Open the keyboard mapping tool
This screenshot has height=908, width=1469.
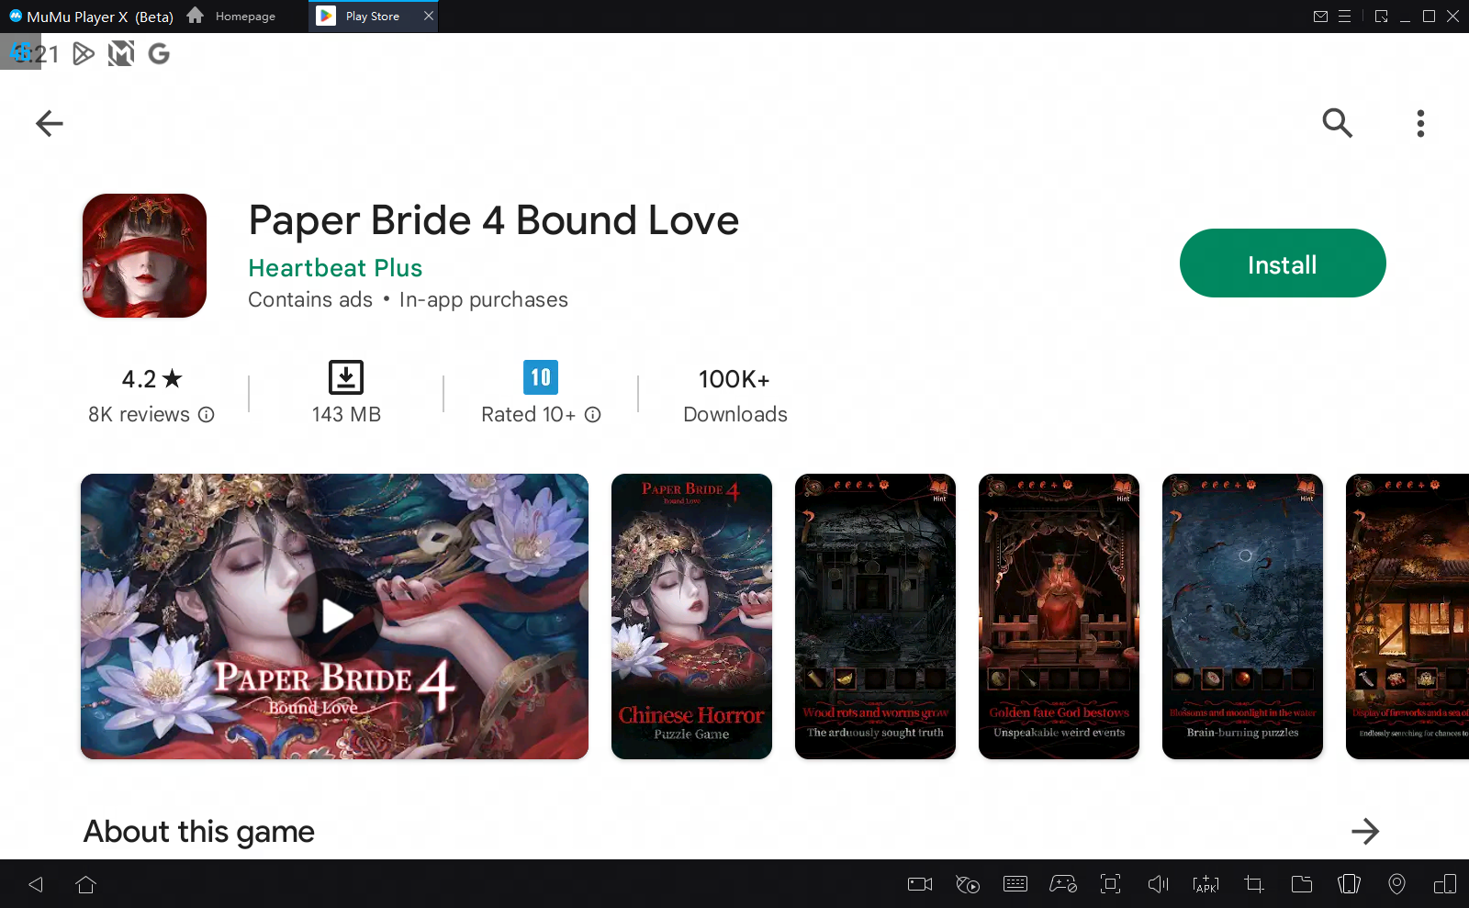click(x=1015, y=884)
